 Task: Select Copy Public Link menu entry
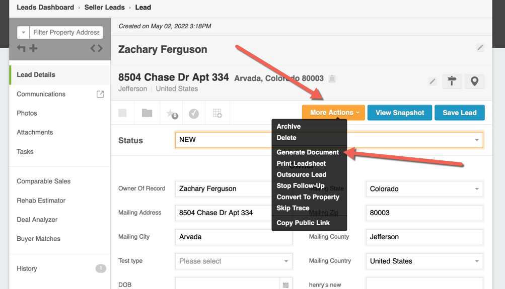[x=303, y=223]
